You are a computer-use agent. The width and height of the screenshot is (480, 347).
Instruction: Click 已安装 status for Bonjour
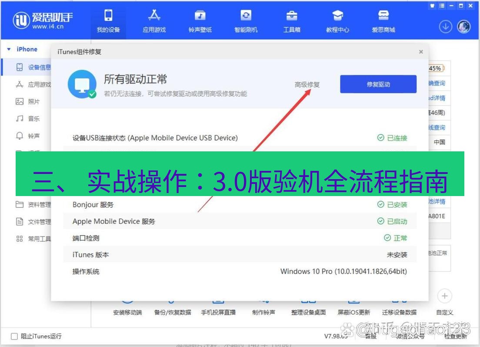[x=397, y=205]
